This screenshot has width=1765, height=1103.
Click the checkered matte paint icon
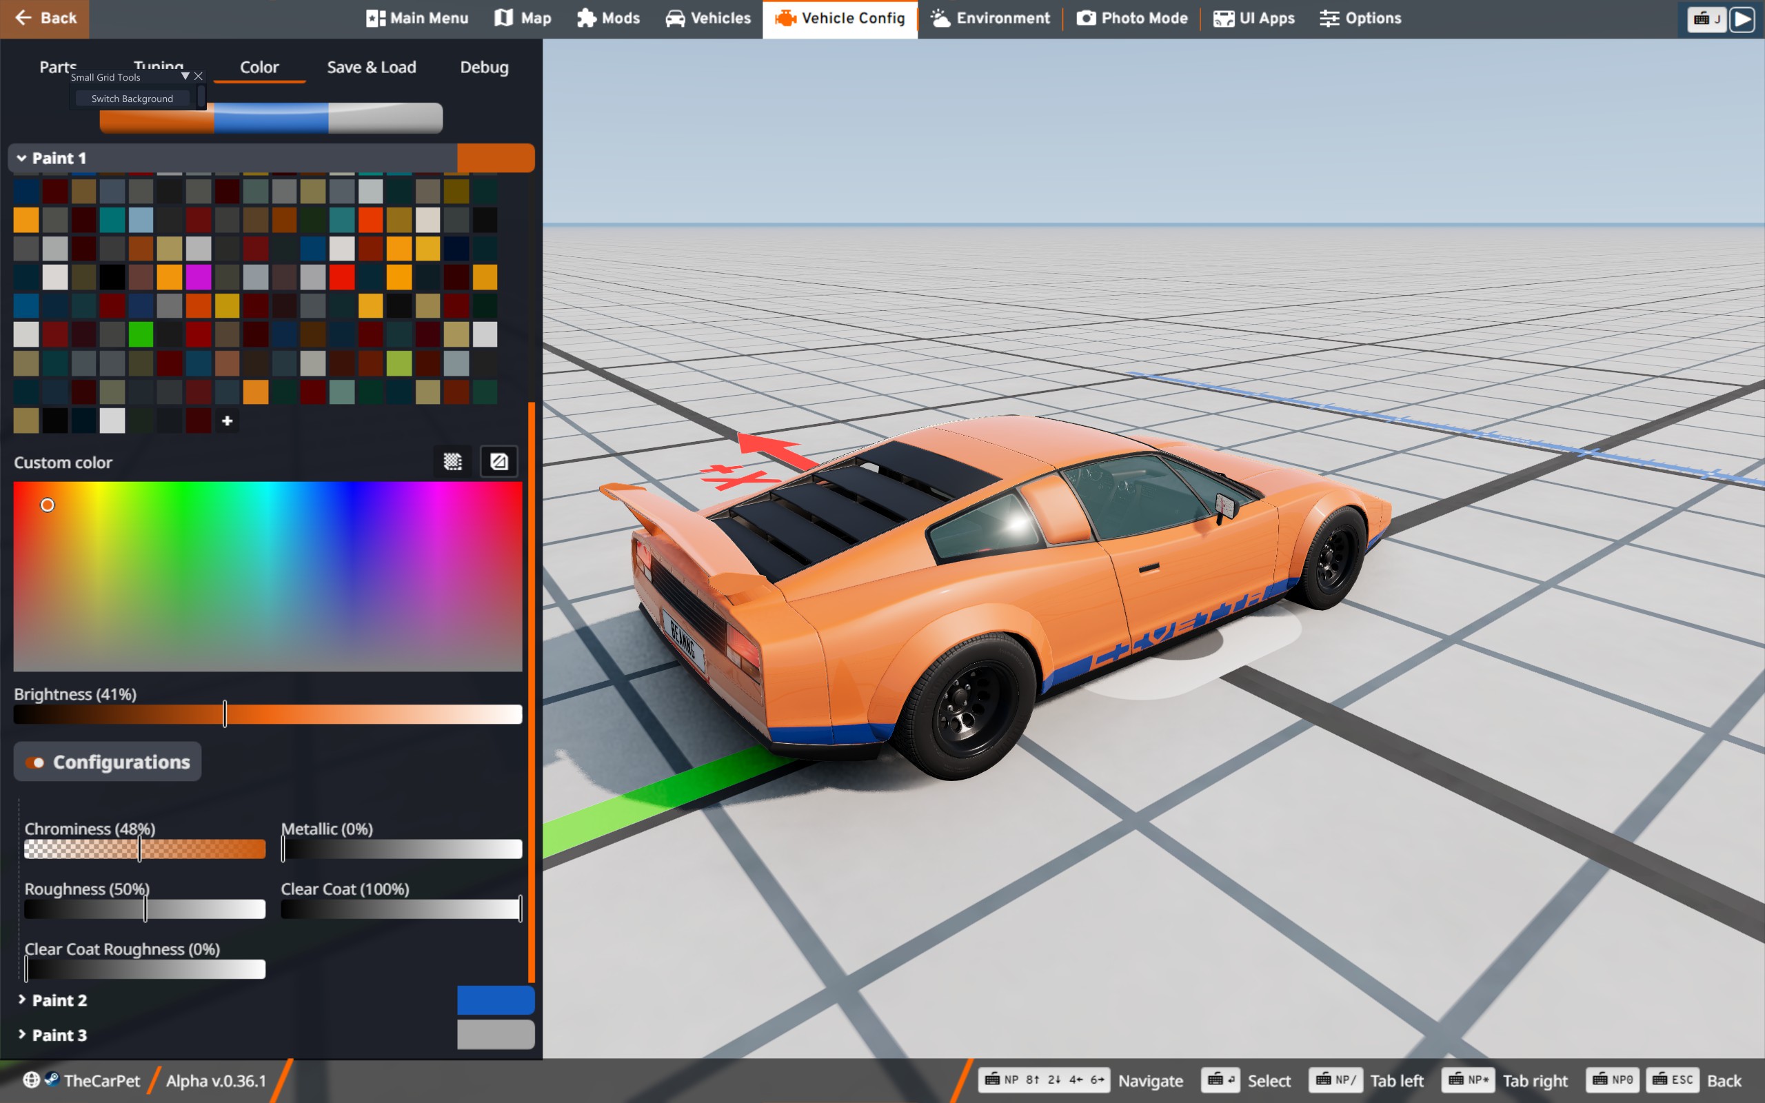coord(452,462)
